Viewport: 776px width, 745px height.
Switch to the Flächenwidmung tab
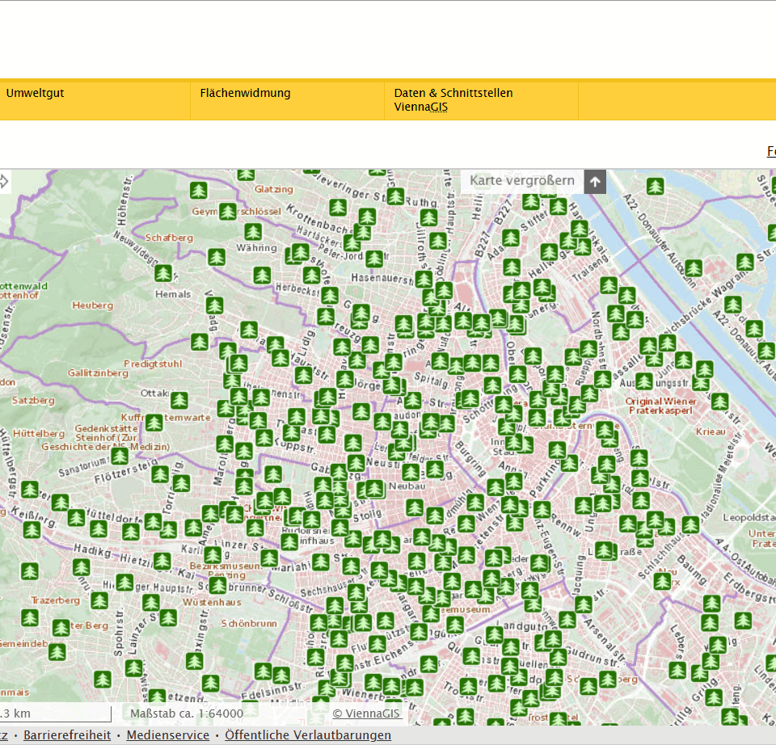click(245, 93)
